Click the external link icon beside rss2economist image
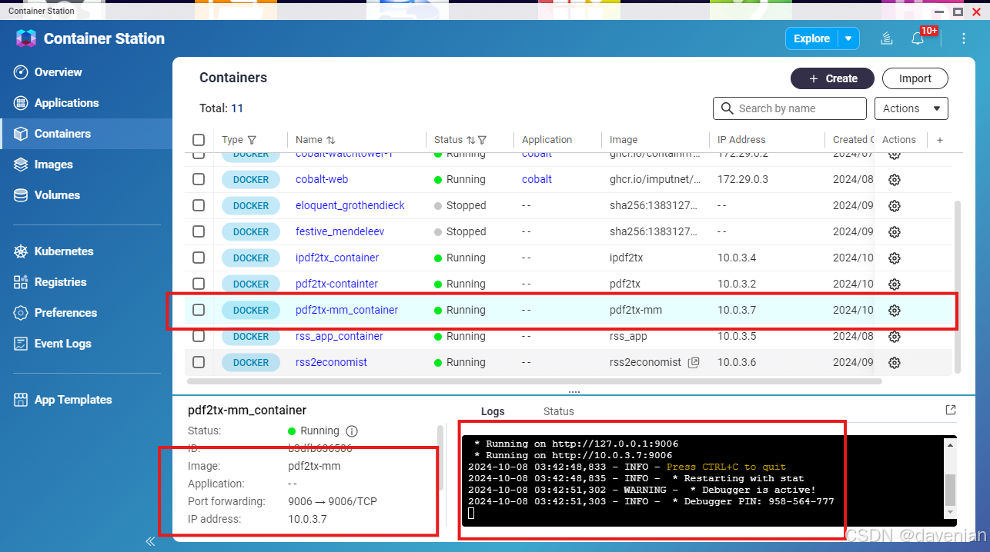The width and height of the screenshot is (990, 552). [x=694, y=362]
